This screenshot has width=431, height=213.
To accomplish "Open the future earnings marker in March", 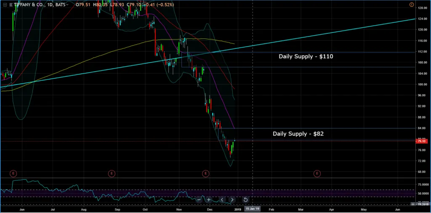I will (x=316, y=173).
